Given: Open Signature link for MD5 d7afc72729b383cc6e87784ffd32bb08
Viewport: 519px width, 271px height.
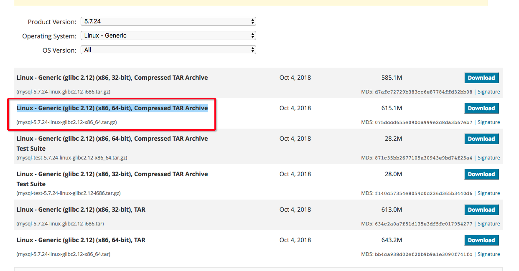Looking at the screenshot, I should [x=488, y=92].
